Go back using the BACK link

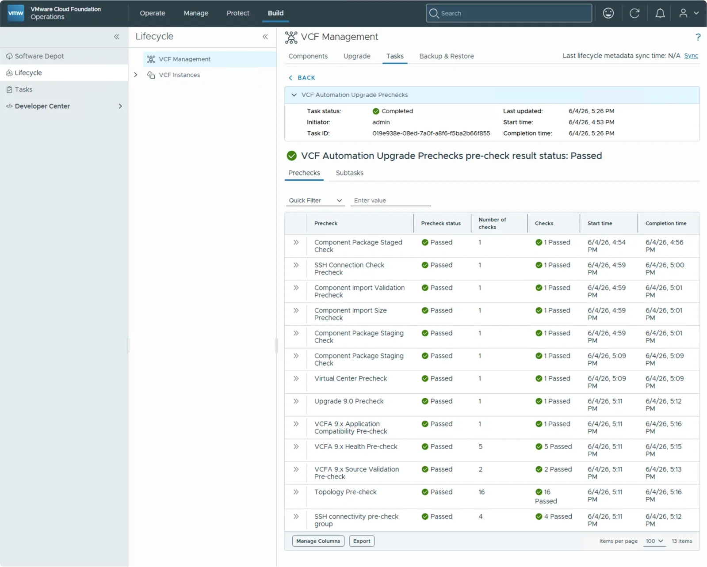click(302, 78)
